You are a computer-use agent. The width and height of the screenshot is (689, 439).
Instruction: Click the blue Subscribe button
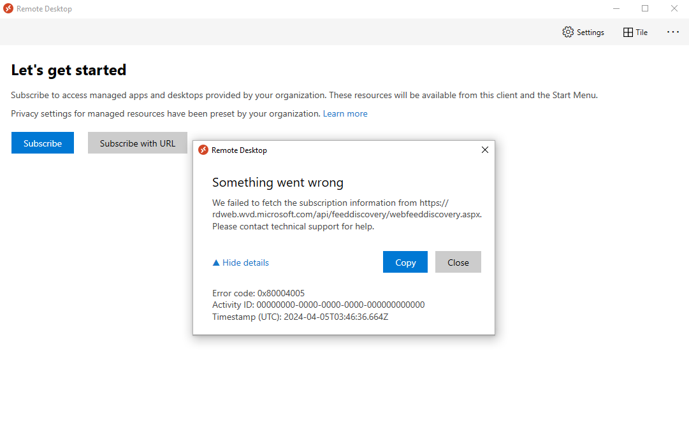pyautogui.click(x=43, y=143)
